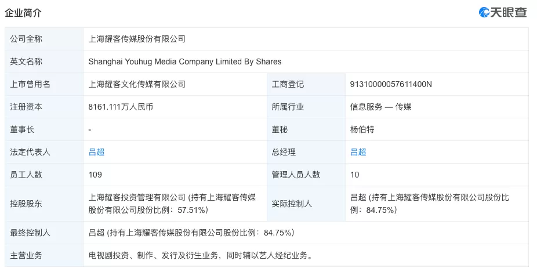Click the 最终控制人 value with 84.75%
This screenshot has width=537, height=268.
click(191, 233)
